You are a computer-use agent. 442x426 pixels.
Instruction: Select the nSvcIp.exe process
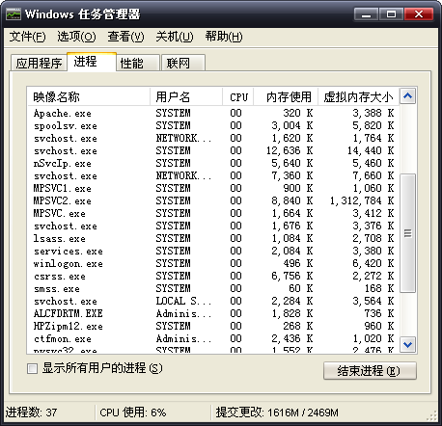tap(213, 163)
